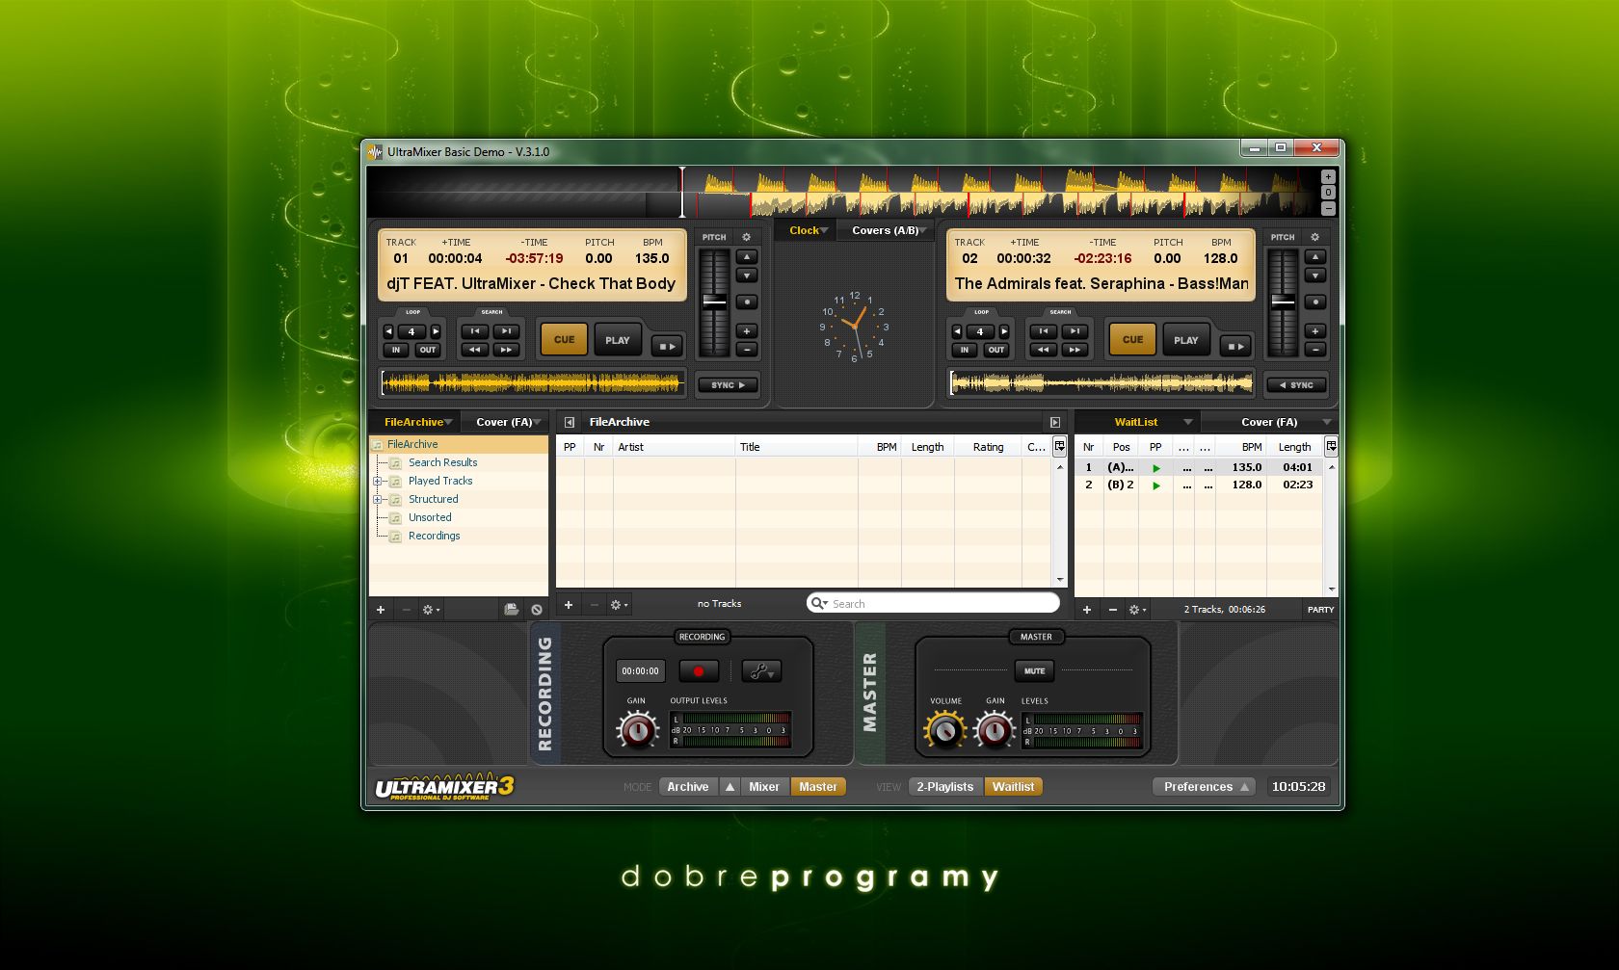Add item in FileArchive tree with plus
This screenshot has width=1619, height=970.
click(x=381, y=610)
